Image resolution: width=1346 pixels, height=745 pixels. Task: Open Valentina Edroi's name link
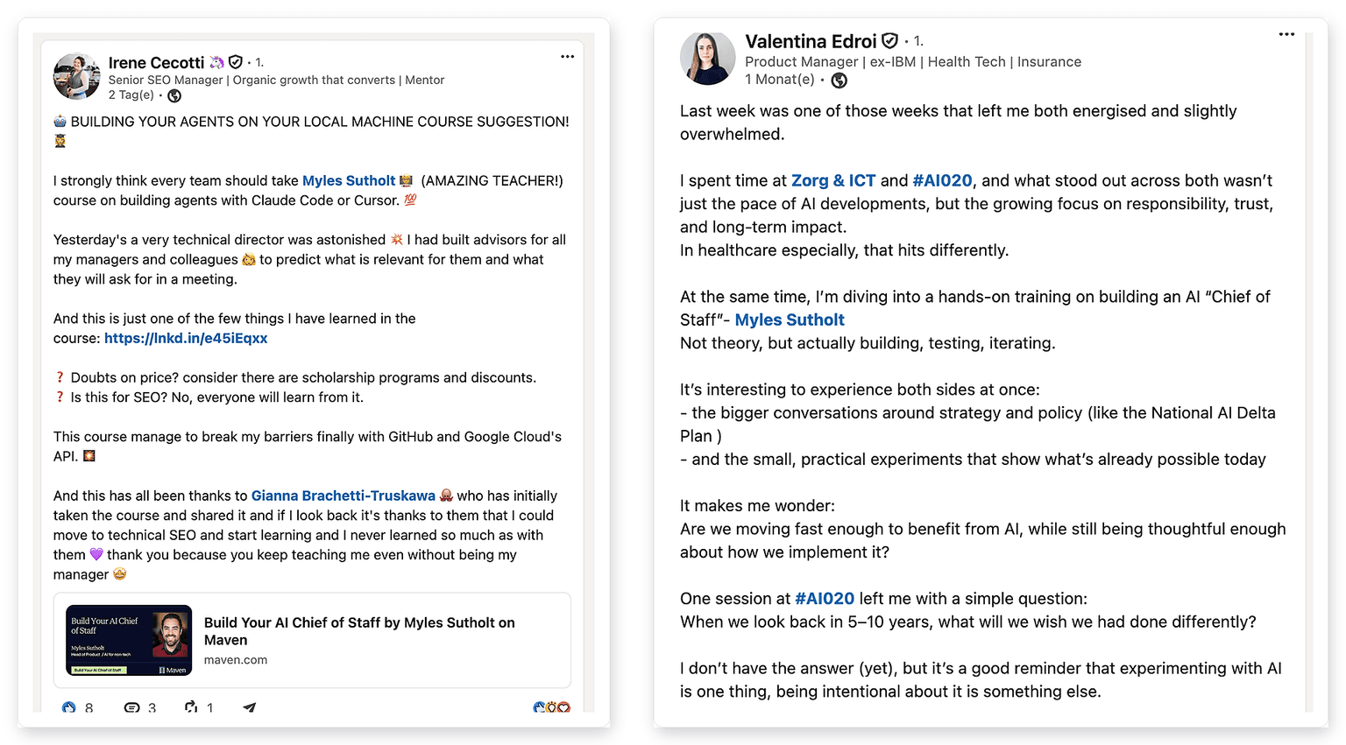[811, 41]
